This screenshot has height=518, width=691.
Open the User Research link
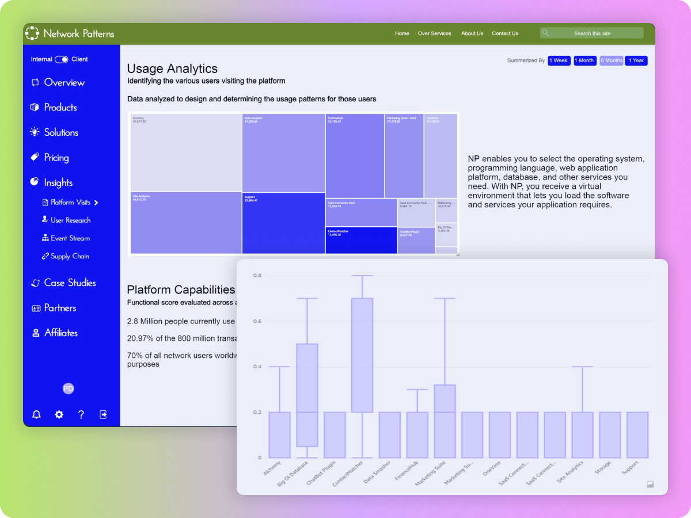pos(70,220)
